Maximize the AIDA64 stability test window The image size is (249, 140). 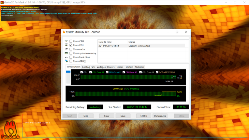click(x=177, y=32)
